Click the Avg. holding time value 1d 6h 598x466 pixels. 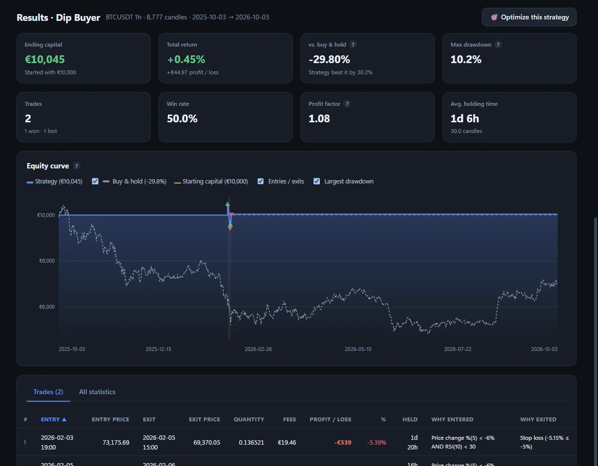point(465,118)
